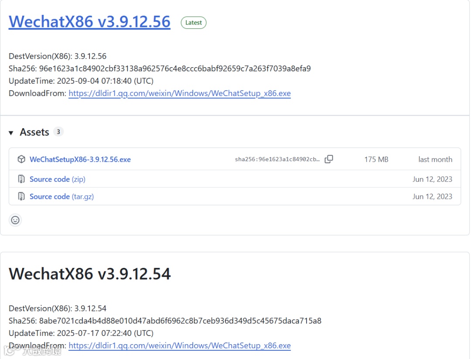Click zip file icon beside Source code (zip)
471x359 pixels.
pos(21,179)
